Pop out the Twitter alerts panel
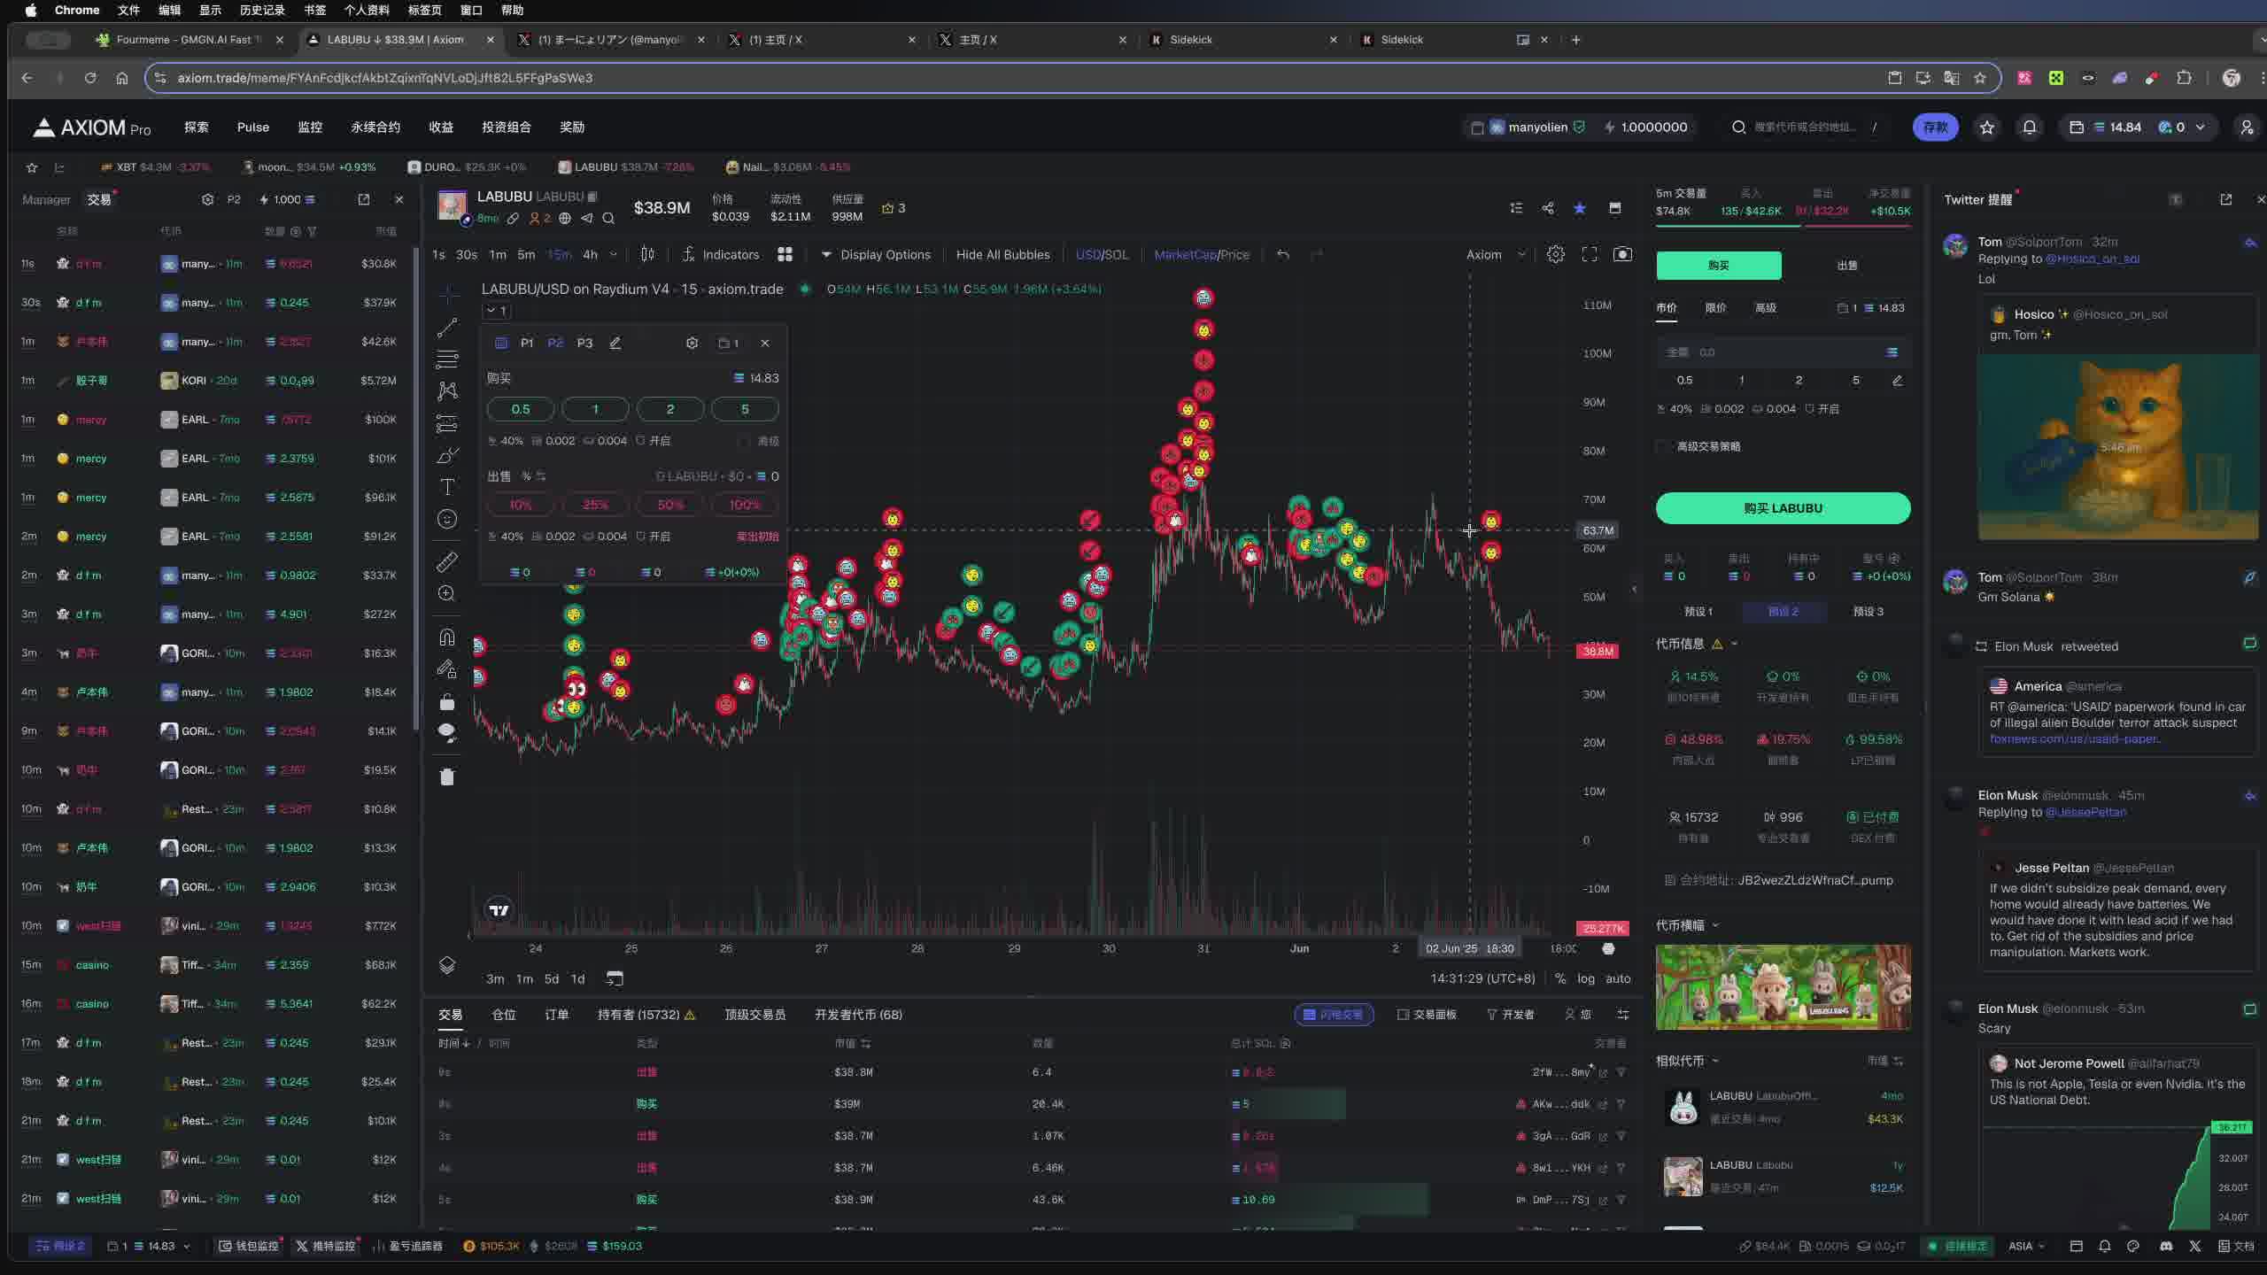Viewport: 2267px width, 1275px height. (x=2225, y=199)
